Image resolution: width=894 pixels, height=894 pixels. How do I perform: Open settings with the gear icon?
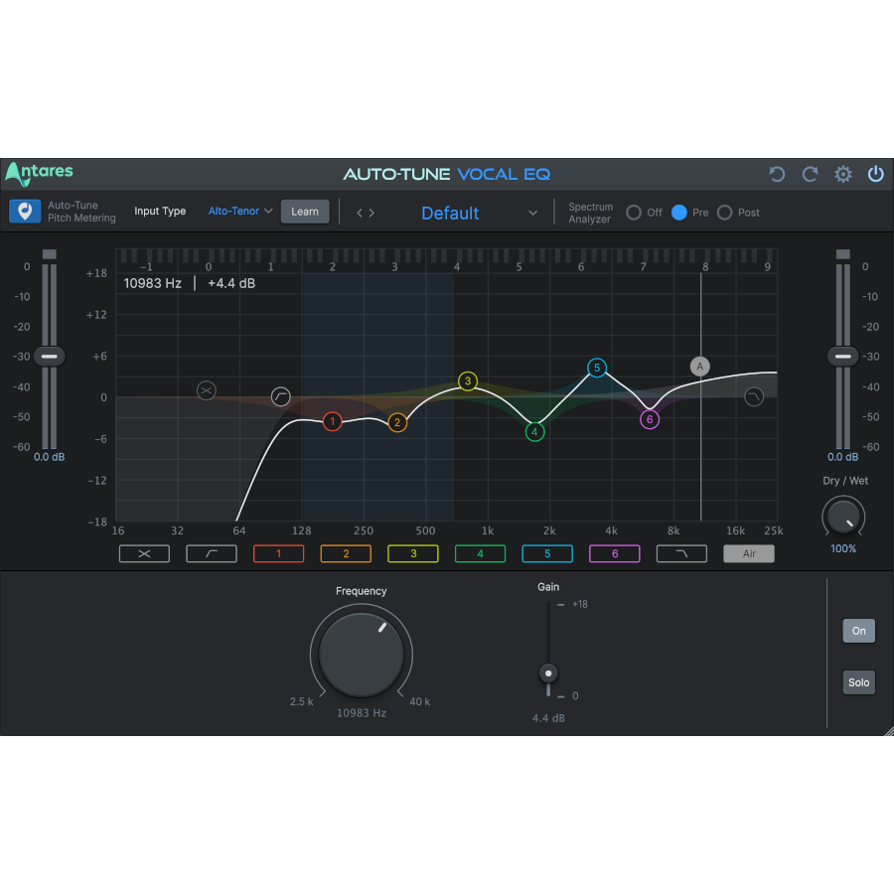pos(842,174)
